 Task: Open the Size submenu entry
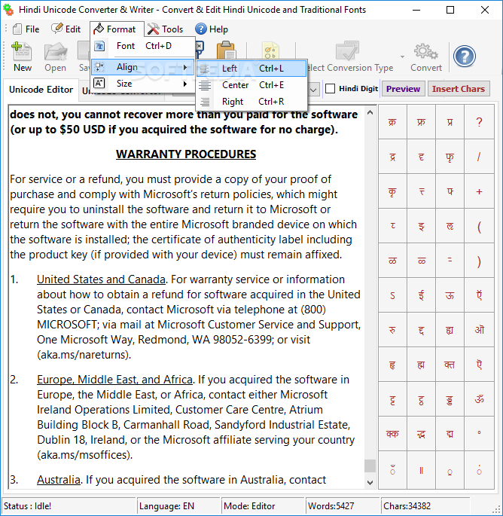(x=142, y=84)
